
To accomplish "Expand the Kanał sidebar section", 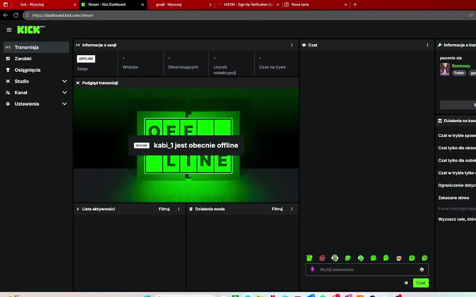I will [x=36, y=92].
